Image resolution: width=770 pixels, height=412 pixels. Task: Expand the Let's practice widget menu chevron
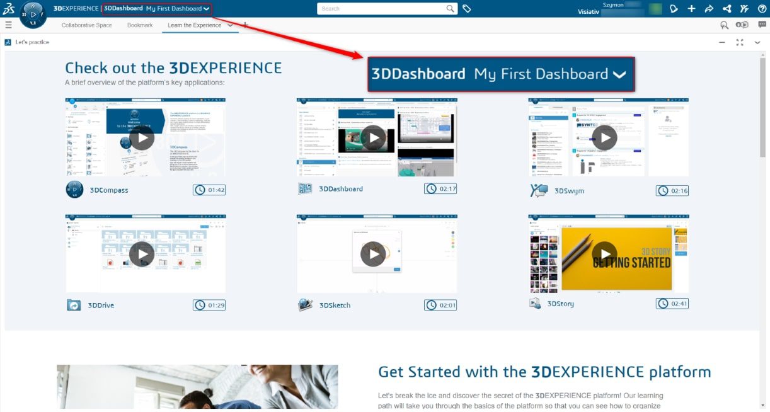pyautogui.click(x=757, y=42)
